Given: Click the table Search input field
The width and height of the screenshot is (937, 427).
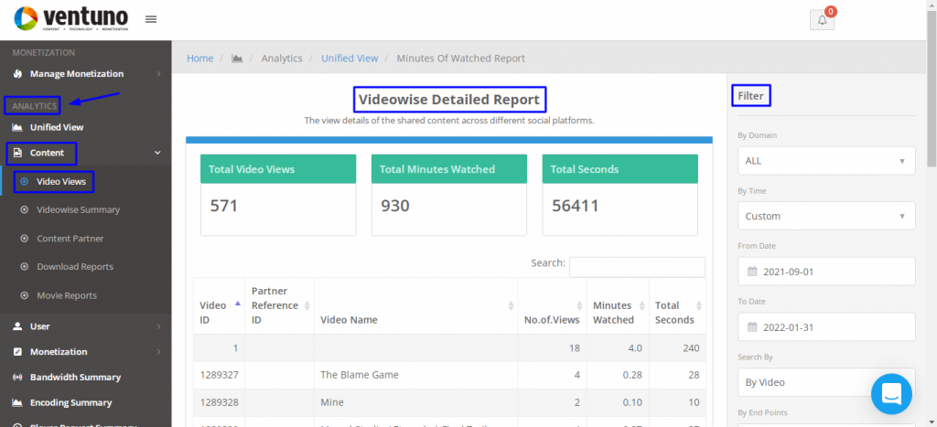Looking at the screenshot, I should 637,267.
